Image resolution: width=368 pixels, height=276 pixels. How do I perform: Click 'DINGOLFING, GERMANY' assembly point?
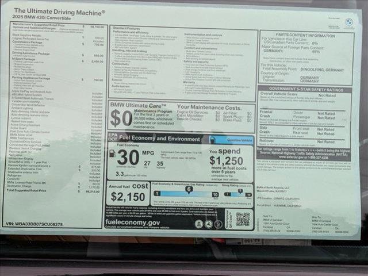322,70
